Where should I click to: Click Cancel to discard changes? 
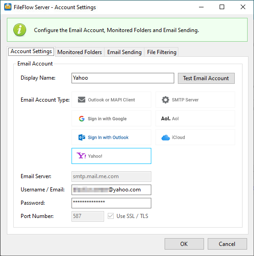coord(227,244)
